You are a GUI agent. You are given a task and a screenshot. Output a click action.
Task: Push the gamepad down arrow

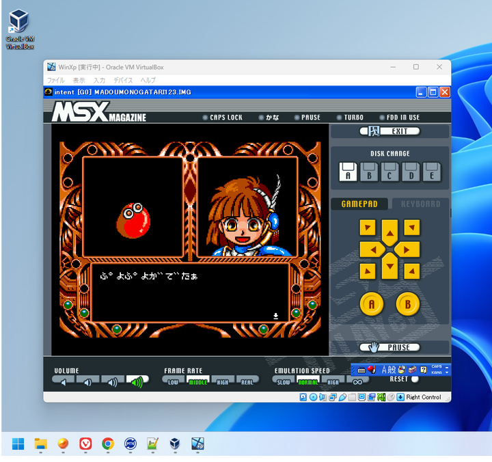(x=389, y=267)
